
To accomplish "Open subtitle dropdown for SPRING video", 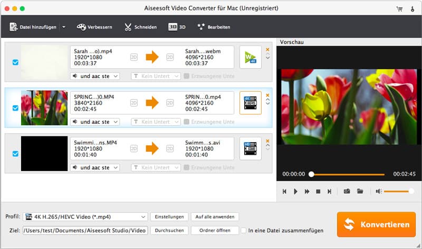I will pos(156,122).
